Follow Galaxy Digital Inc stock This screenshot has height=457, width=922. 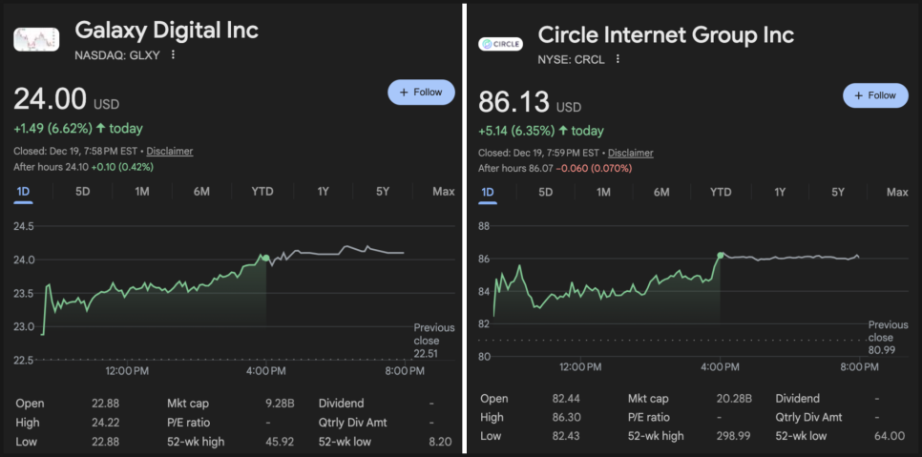[421, 92]
